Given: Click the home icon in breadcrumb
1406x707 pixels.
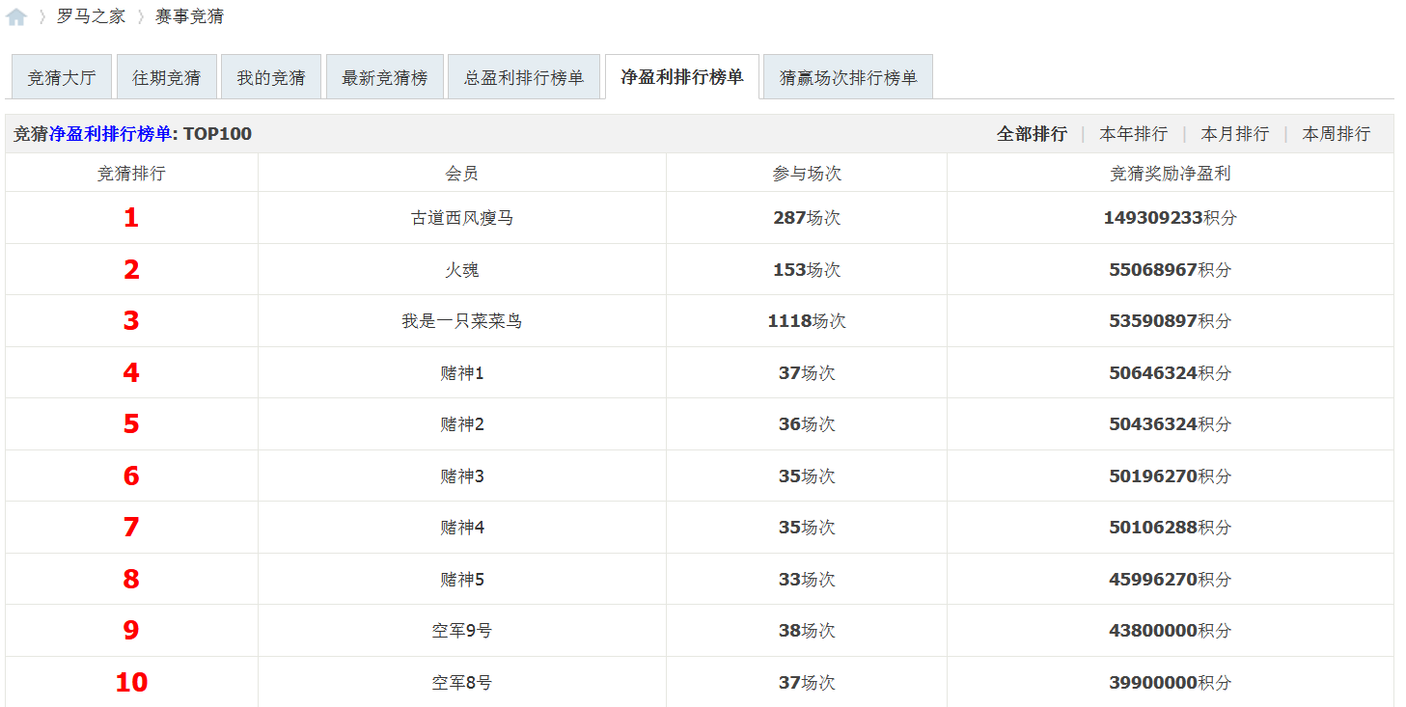Looking at the screenshot, I should point(16,16).
